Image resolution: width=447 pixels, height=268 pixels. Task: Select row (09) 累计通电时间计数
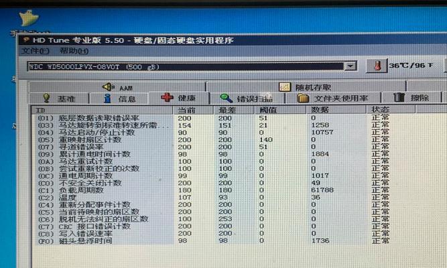(214, 154)
